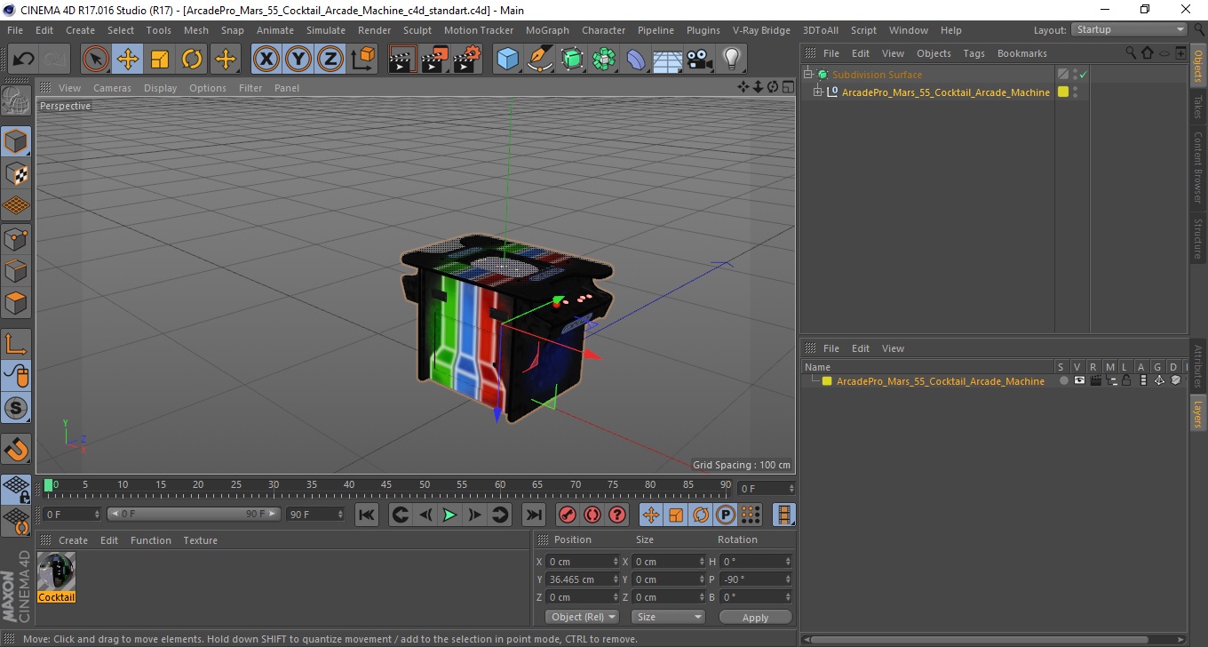The height and width of the screenshot is (647, 1208).
Task: Select the Scale tool
Action: [160, 60]
